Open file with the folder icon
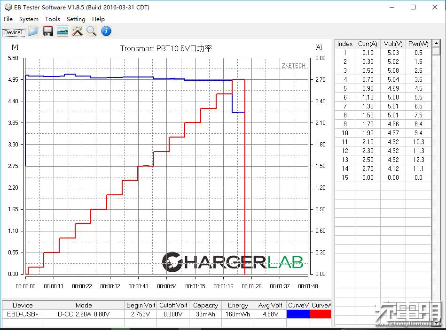The image size is (446, 330). click(x=33, y=31)
